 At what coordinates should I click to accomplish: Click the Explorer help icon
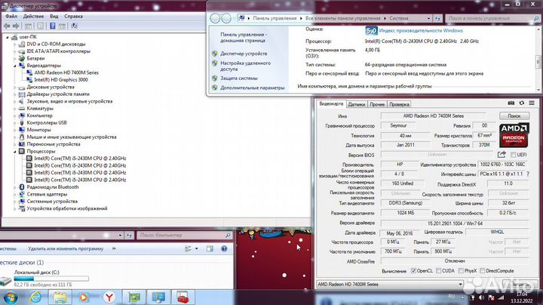[x=224, y=248]
